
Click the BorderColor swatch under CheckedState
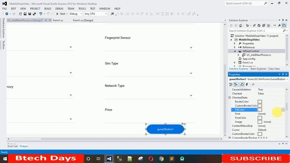260,101
